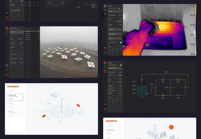The height and width of the screenshot is (139, 201).
Task: Click red record icon in heliostat panel sidebar
Action: click(x=7, y=75)
